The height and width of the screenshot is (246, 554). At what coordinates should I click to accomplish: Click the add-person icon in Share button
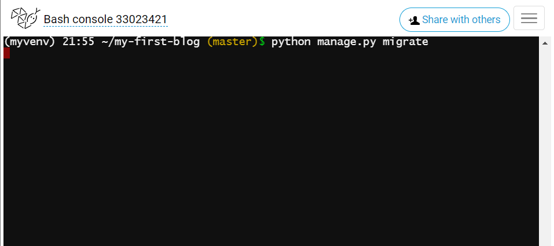(x=414, y=20)
